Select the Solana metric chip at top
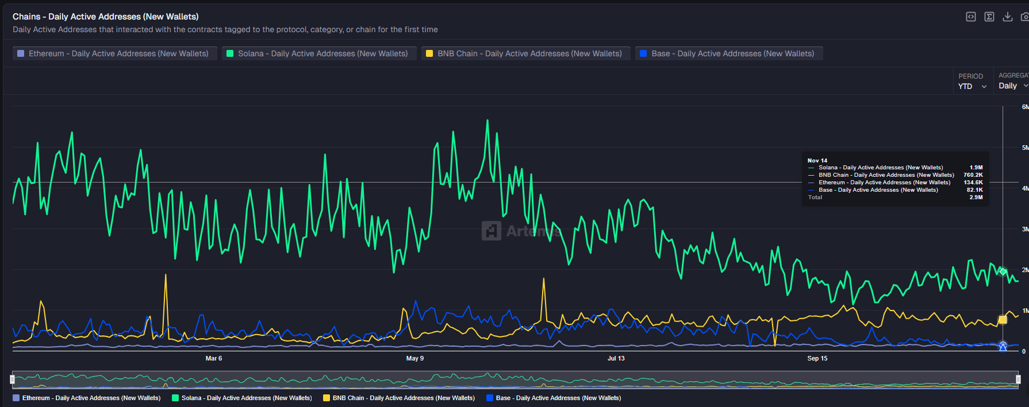 click(x=318, y=53)
